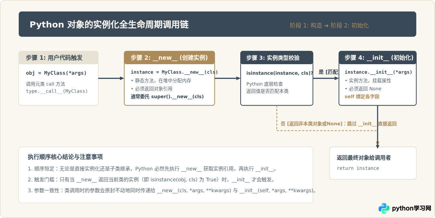Click the text '调用元类 call 方法'
The height and width of the screenshot is (218, 435).
46,84
